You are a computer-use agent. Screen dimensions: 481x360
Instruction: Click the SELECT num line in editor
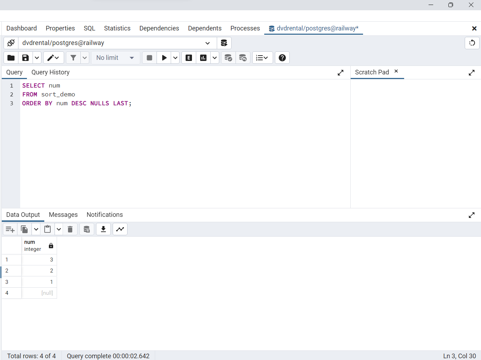pyautogui.click(x=41, y=86)
